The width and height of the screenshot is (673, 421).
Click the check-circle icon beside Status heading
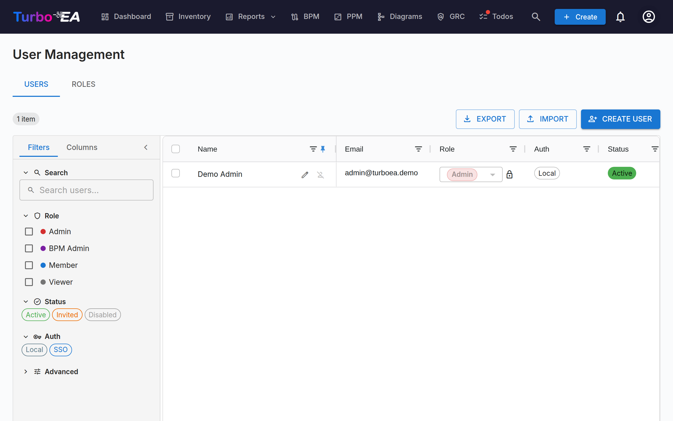coord(37,302)
